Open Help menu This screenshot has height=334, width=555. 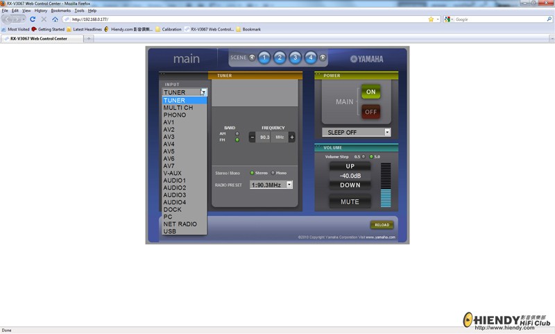(92, 10)
